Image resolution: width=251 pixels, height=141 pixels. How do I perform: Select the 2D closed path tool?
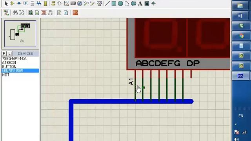click(133, 4)
